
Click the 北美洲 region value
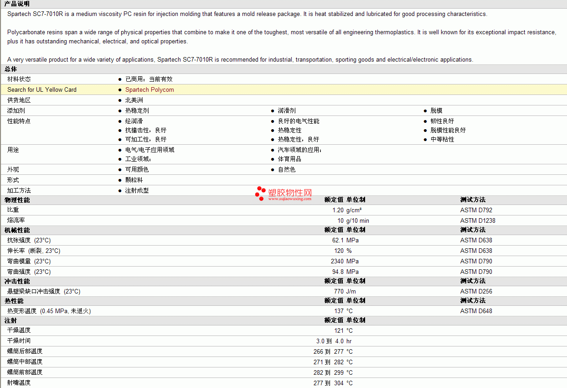[x=134, y=100]
